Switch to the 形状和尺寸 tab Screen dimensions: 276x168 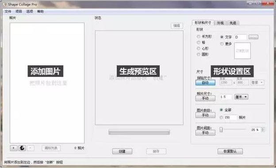pos(203,23)
